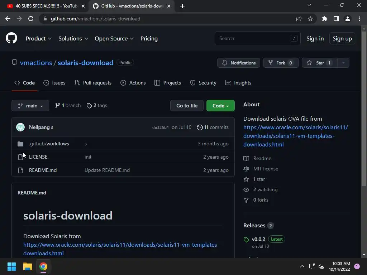Open File Explorer from the taskbar
The image size is (367, 275).
[x=27, y=266]
